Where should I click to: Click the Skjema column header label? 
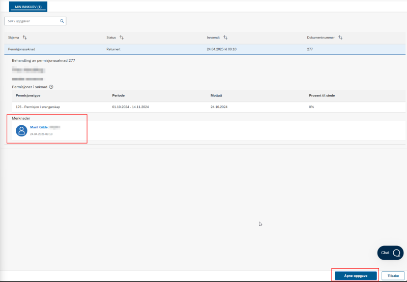tap(14, 38)
